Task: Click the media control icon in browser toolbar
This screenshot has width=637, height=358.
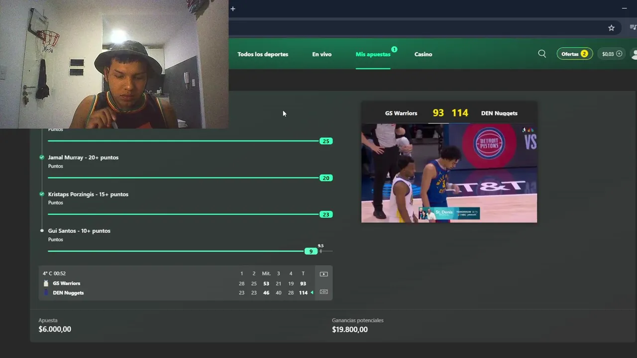Action: pyautogui.click(x=633, y=28)
